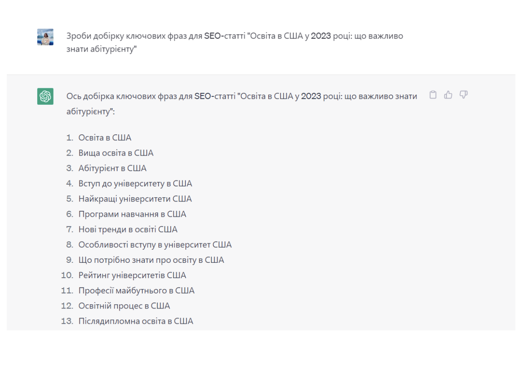Click the user's prompt message text

coord(234,43)
